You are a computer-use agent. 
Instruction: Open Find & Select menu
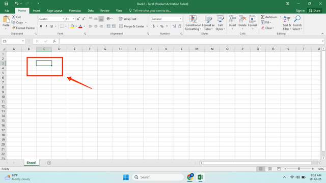pyautogui.click(x=297, y=23)
